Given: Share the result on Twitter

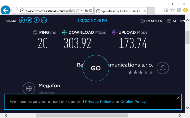Looking at the screenshot, I should (x=29, y=20).
